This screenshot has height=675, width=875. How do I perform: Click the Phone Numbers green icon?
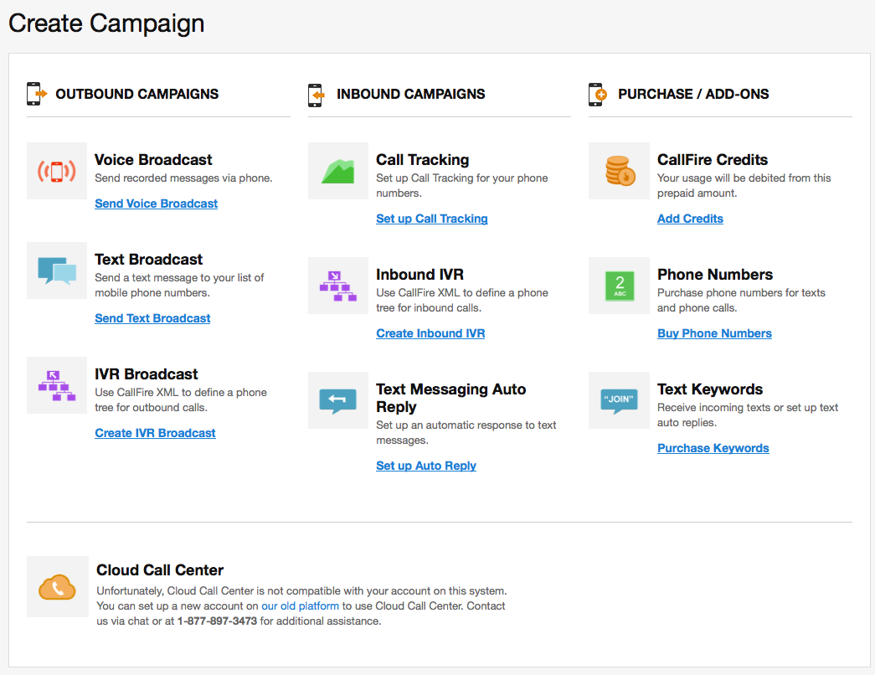click(618, 285)
